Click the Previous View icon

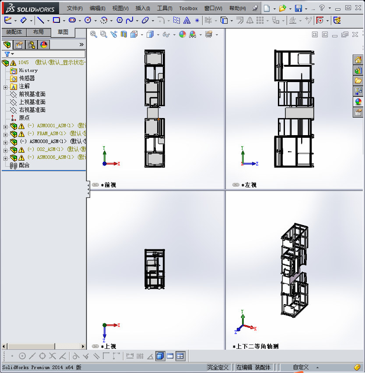coord(114,35)
